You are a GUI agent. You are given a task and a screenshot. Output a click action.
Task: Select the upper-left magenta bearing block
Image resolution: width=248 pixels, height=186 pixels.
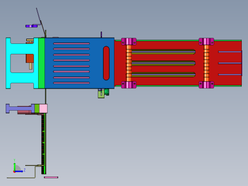pos(129,41)
